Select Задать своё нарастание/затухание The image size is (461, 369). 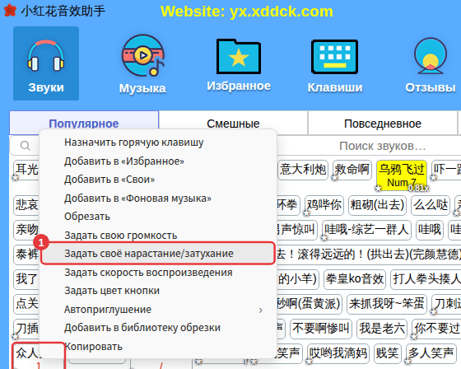pyautogui.click(x=158, y=253)
